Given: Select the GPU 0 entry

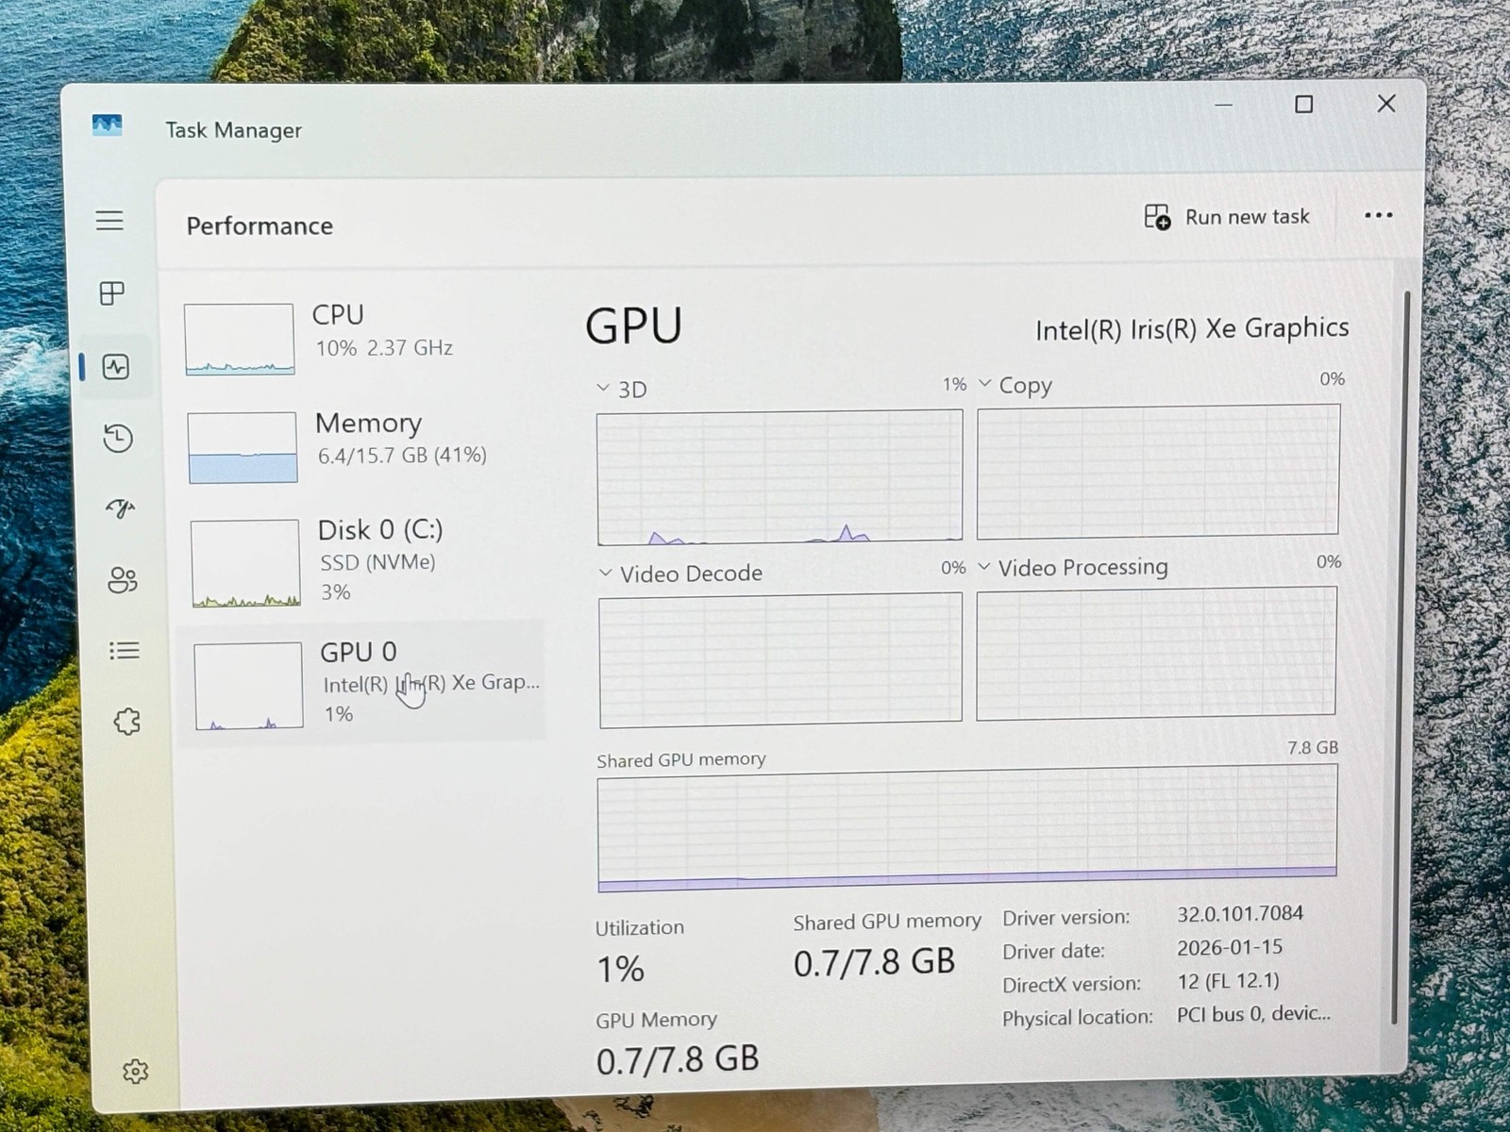Looking at the screenshot, I should point(363,685).
